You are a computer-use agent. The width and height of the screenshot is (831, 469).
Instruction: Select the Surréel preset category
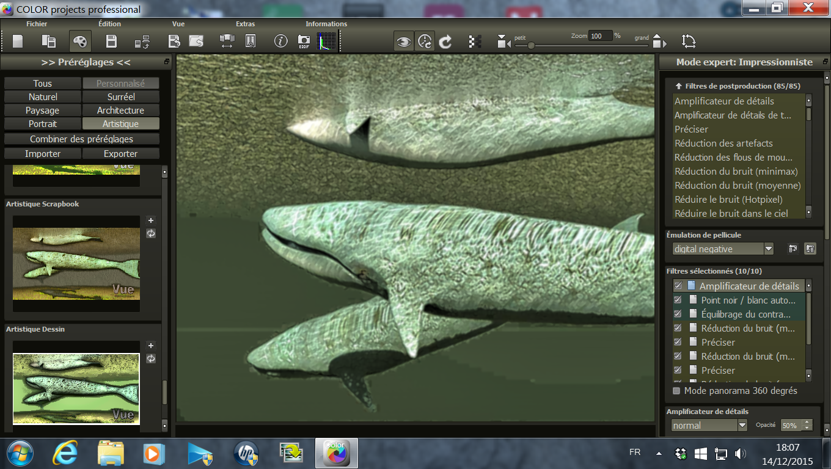(121, 97)
